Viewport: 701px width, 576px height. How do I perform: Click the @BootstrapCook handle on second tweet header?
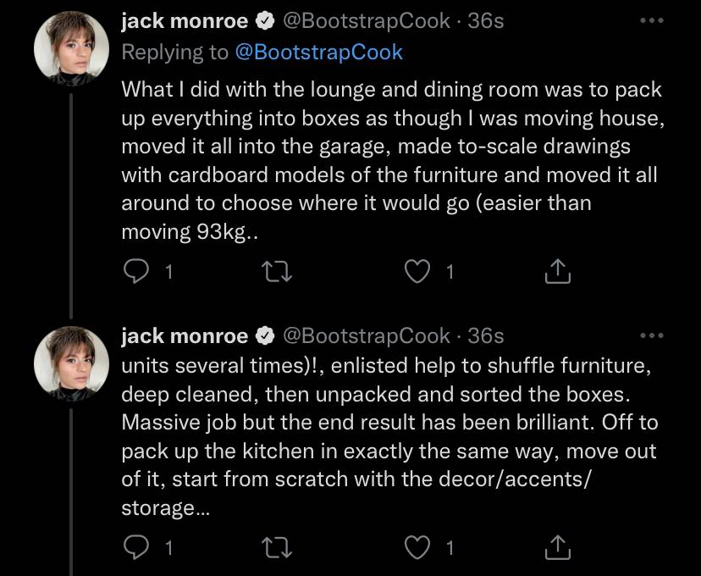(366, 335)
